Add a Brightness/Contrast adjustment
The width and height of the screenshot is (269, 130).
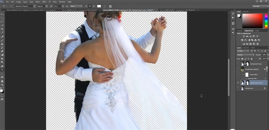coord(244,37)
